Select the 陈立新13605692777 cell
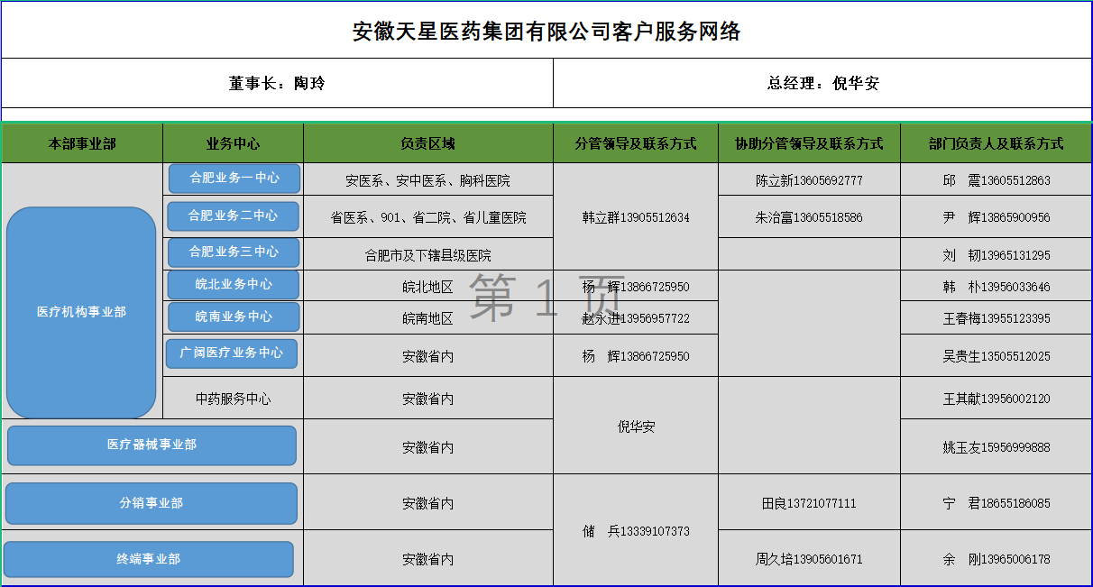 click(809, 180)
